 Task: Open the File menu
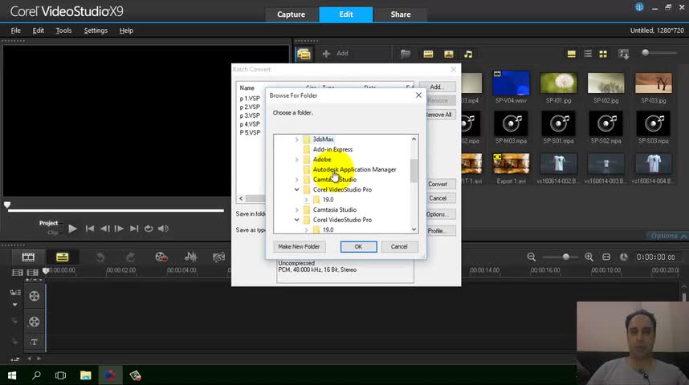pos(16,30)
